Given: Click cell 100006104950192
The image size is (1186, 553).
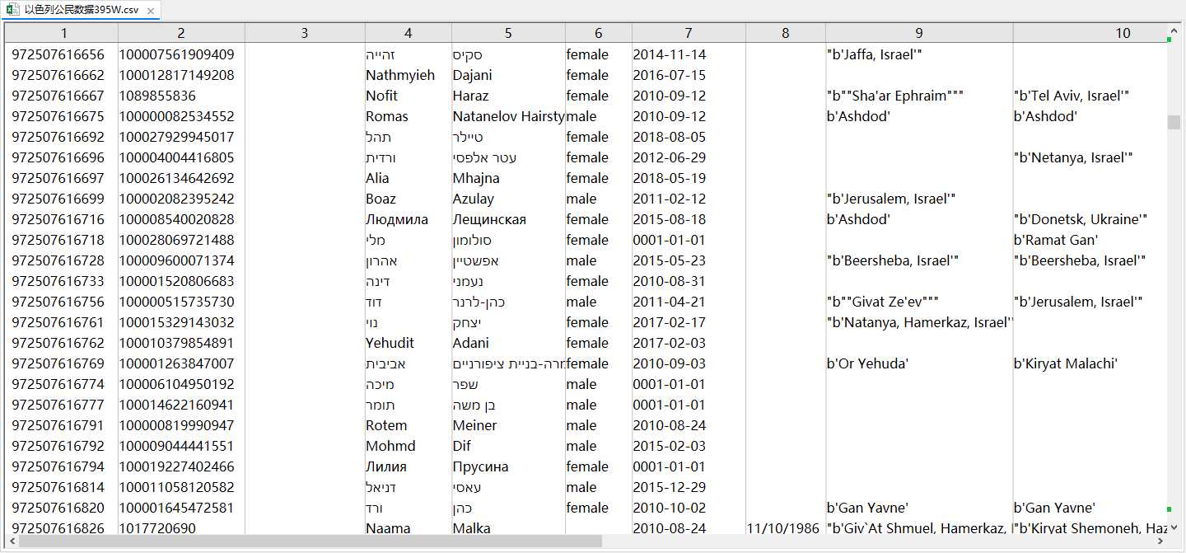Looking at the screenshot, I should click(x=177, y=384).
